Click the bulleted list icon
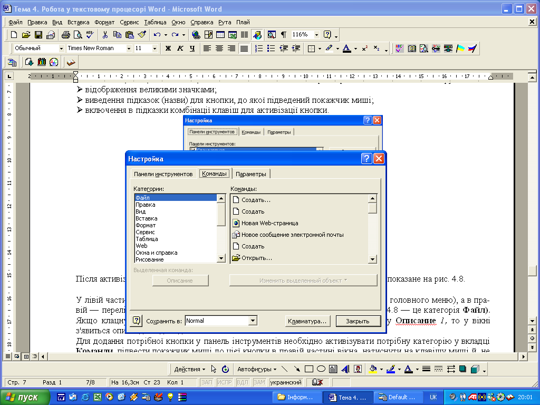Image resolution: width=540 pixels, height=405 pixels. point(271,48)
